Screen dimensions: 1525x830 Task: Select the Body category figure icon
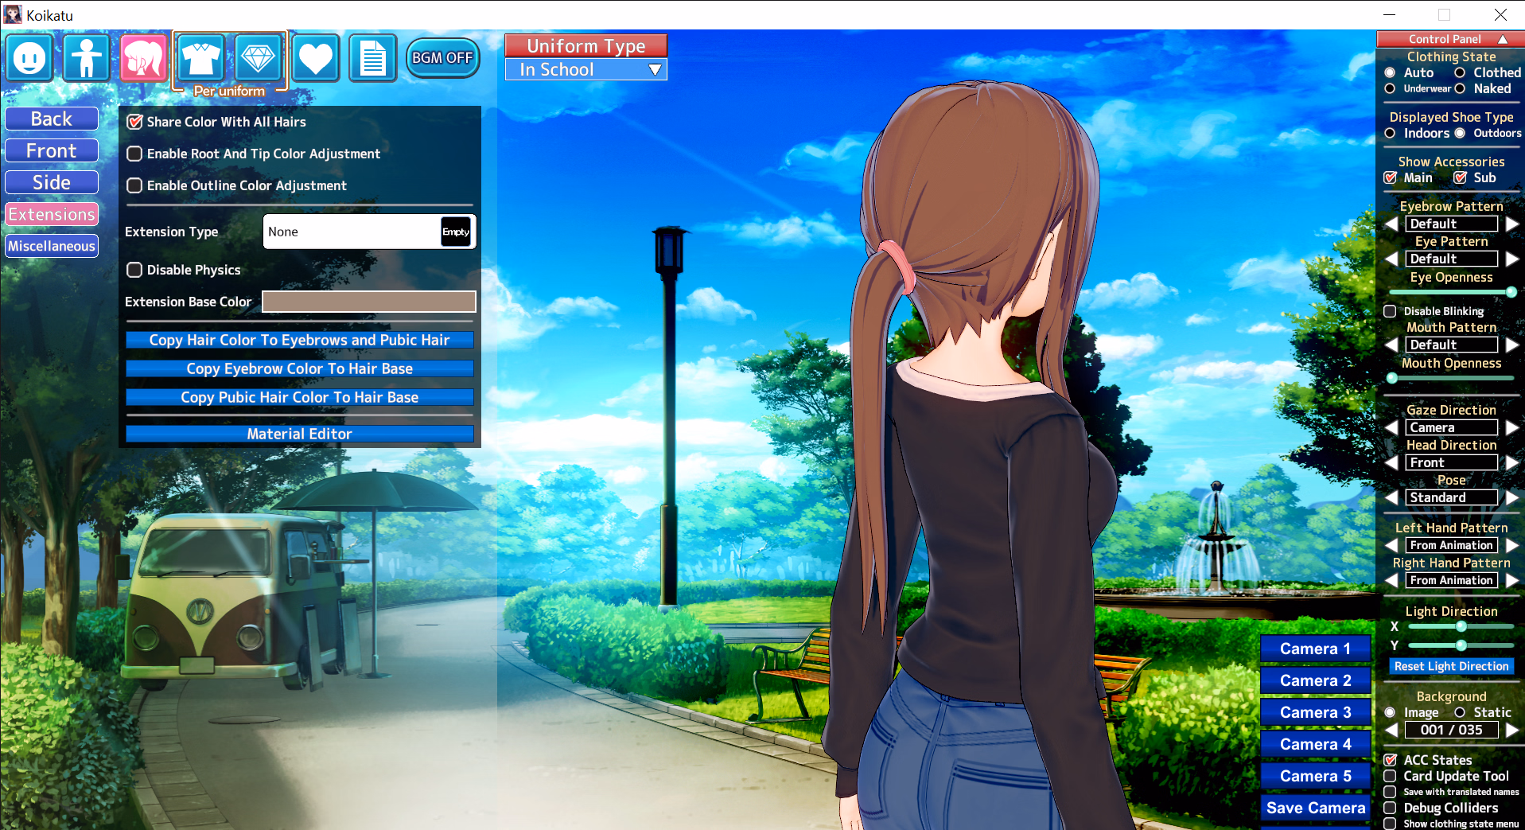tap(87, 58)
